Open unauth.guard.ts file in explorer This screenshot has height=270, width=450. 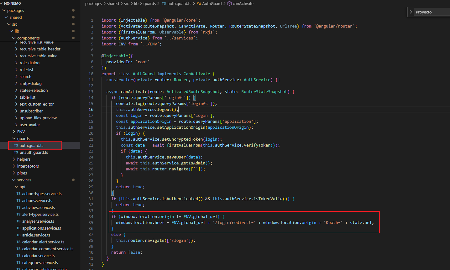(34, 153)
